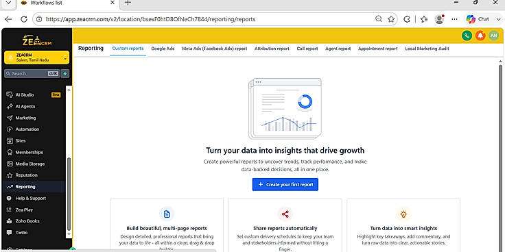This screenshot has height=252, width=505.
Task: Open Automation sidebar icon
Action: click(x=10, y=129)
